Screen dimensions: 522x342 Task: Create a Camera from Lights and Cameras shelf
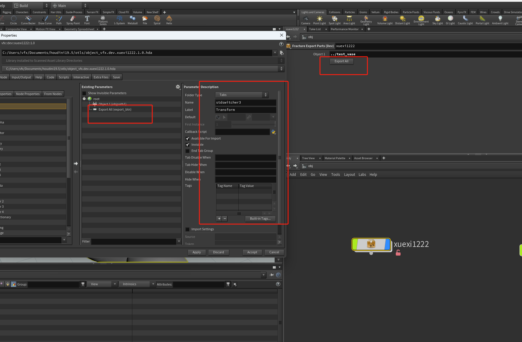(x=306, y=20)
